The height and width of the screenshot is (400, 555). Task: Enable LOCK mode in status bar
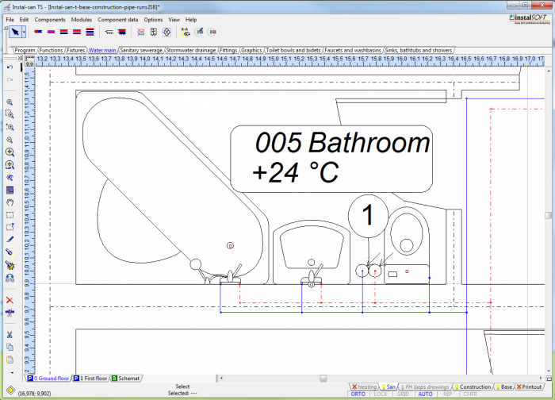381,394
